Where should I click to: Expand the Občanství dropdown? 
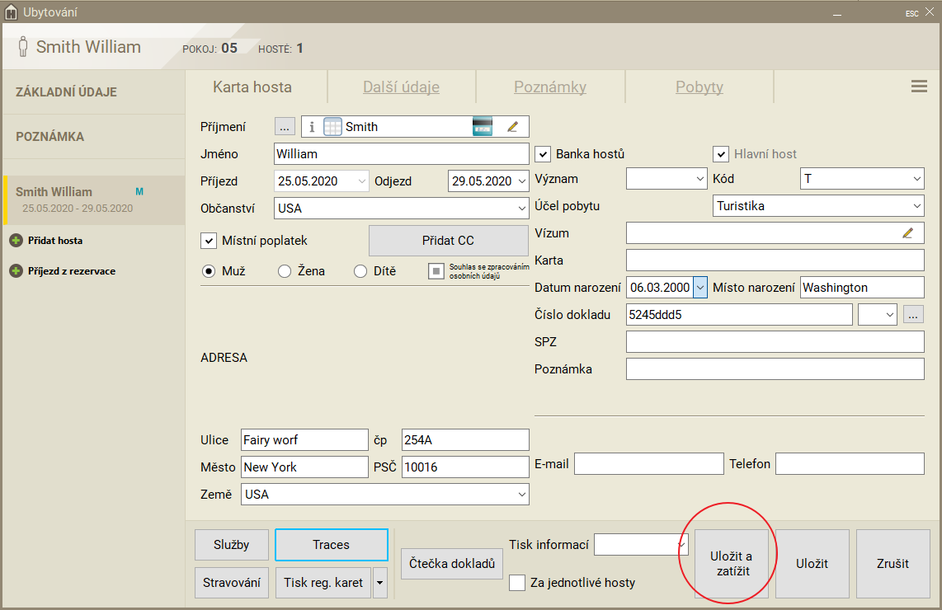coord(520,209)
